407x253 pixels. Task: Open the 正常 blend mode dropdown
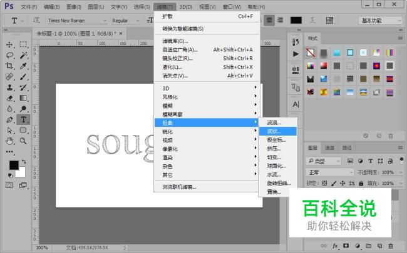(330, 172)
